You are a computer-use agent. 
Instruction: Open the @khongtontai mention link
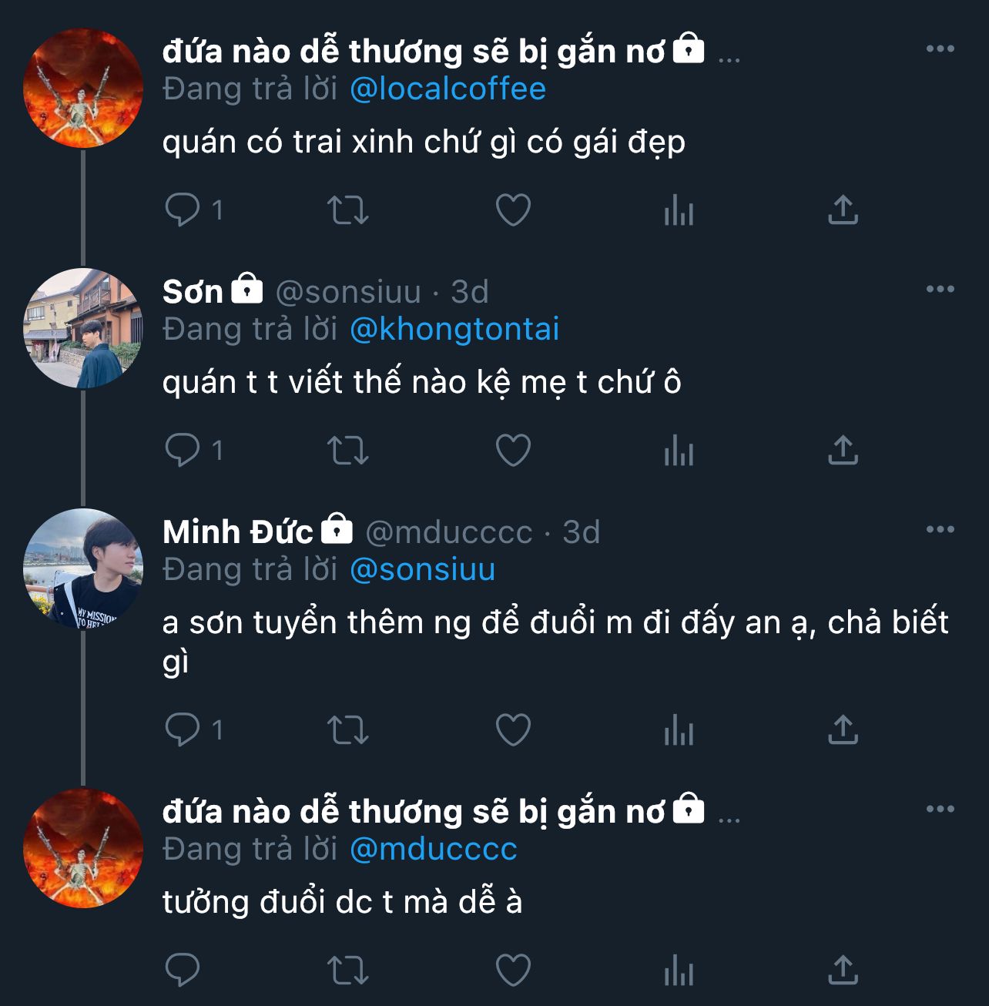[454, 330]
